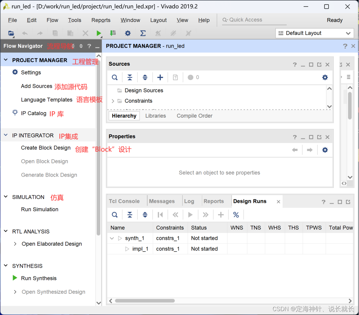Click Design Runs horizontal scrollbar
Screen dimensions: 359x315
[145, 300]
